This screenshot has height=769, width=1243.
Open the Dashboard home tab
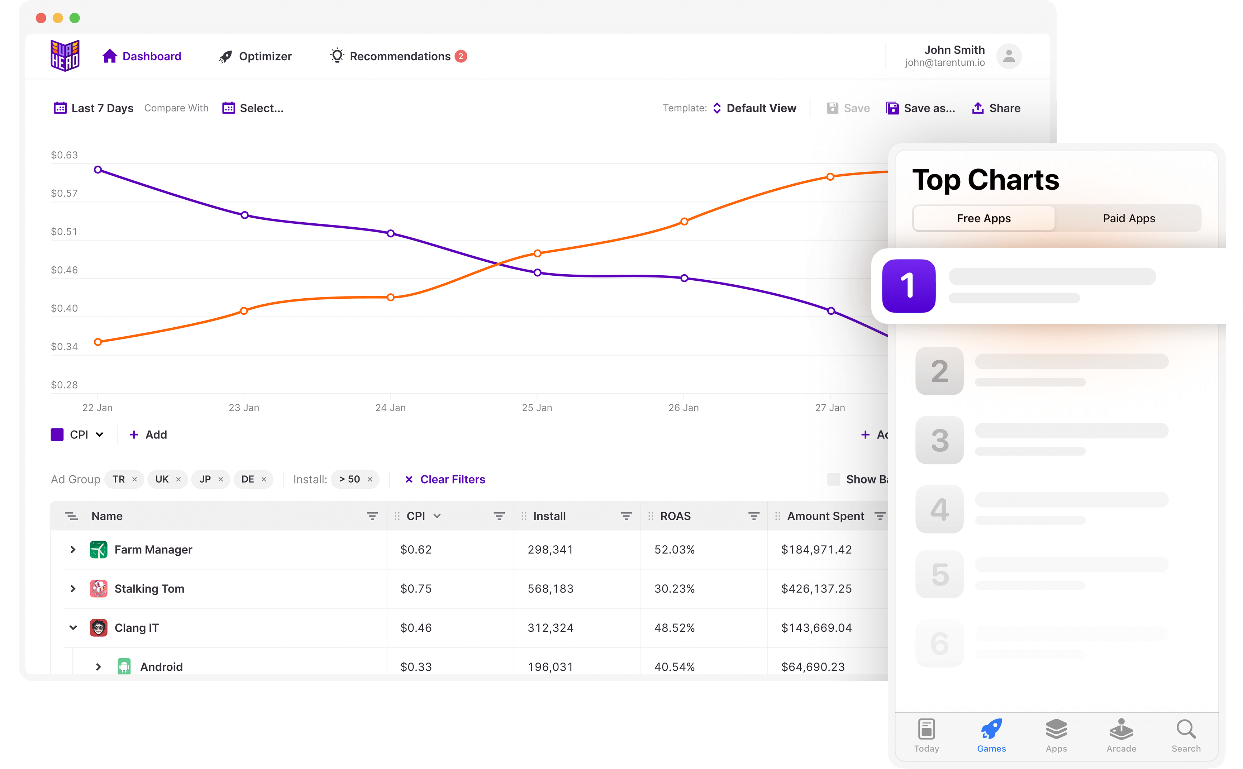pos(141,56)
